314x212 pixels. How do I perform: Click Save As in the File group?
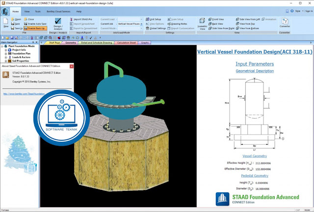(x=17, y=28)
